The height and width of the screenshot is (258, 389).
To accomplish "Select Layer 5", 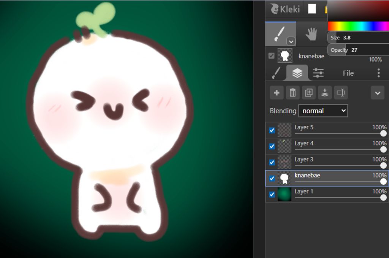I will point(327,130).
